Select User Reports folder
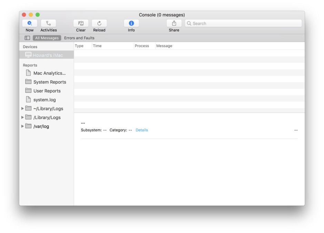This screenshot has width=324, height=233. [x=47, y=91]
